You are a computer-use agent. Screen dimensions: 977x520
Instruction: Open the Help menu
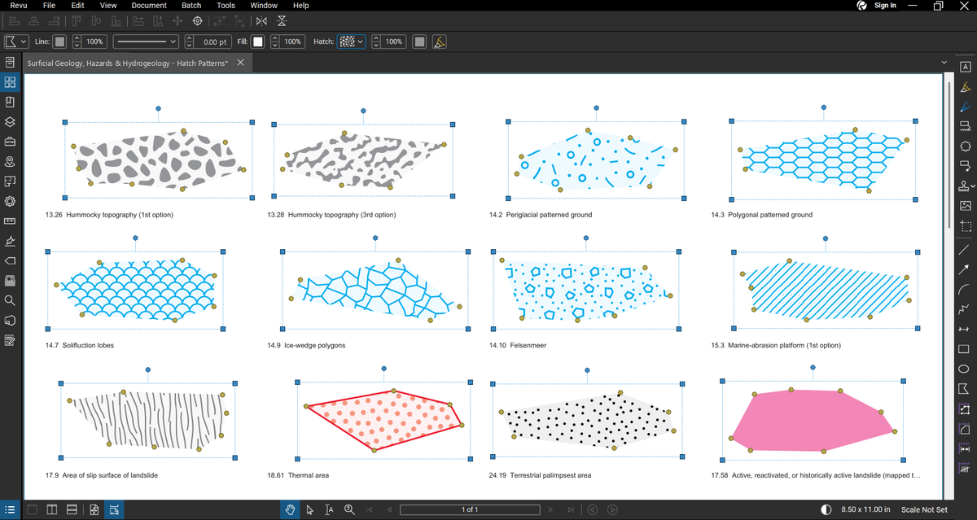tap(300, 6)
